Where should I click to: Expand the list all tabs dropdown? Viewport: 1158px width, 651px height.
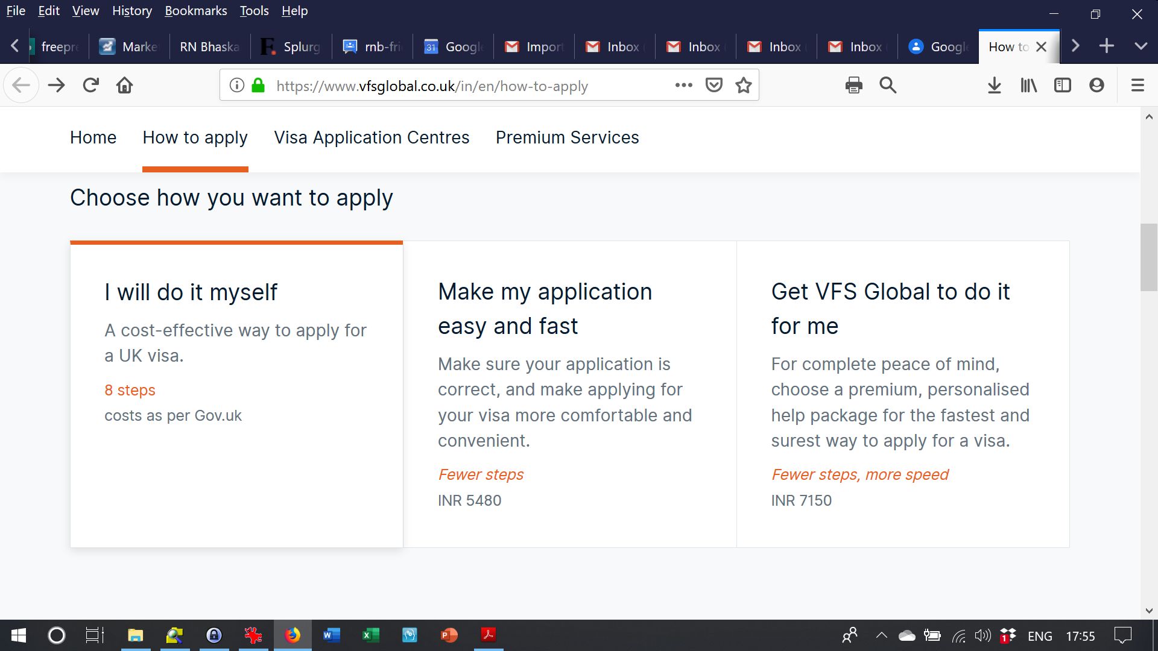pyautogui.click(x=1141, y=46)
